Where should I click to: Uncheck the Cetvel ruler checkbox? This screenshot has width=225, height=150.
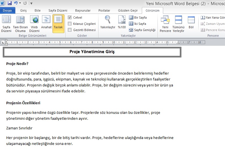coord(70,18)
